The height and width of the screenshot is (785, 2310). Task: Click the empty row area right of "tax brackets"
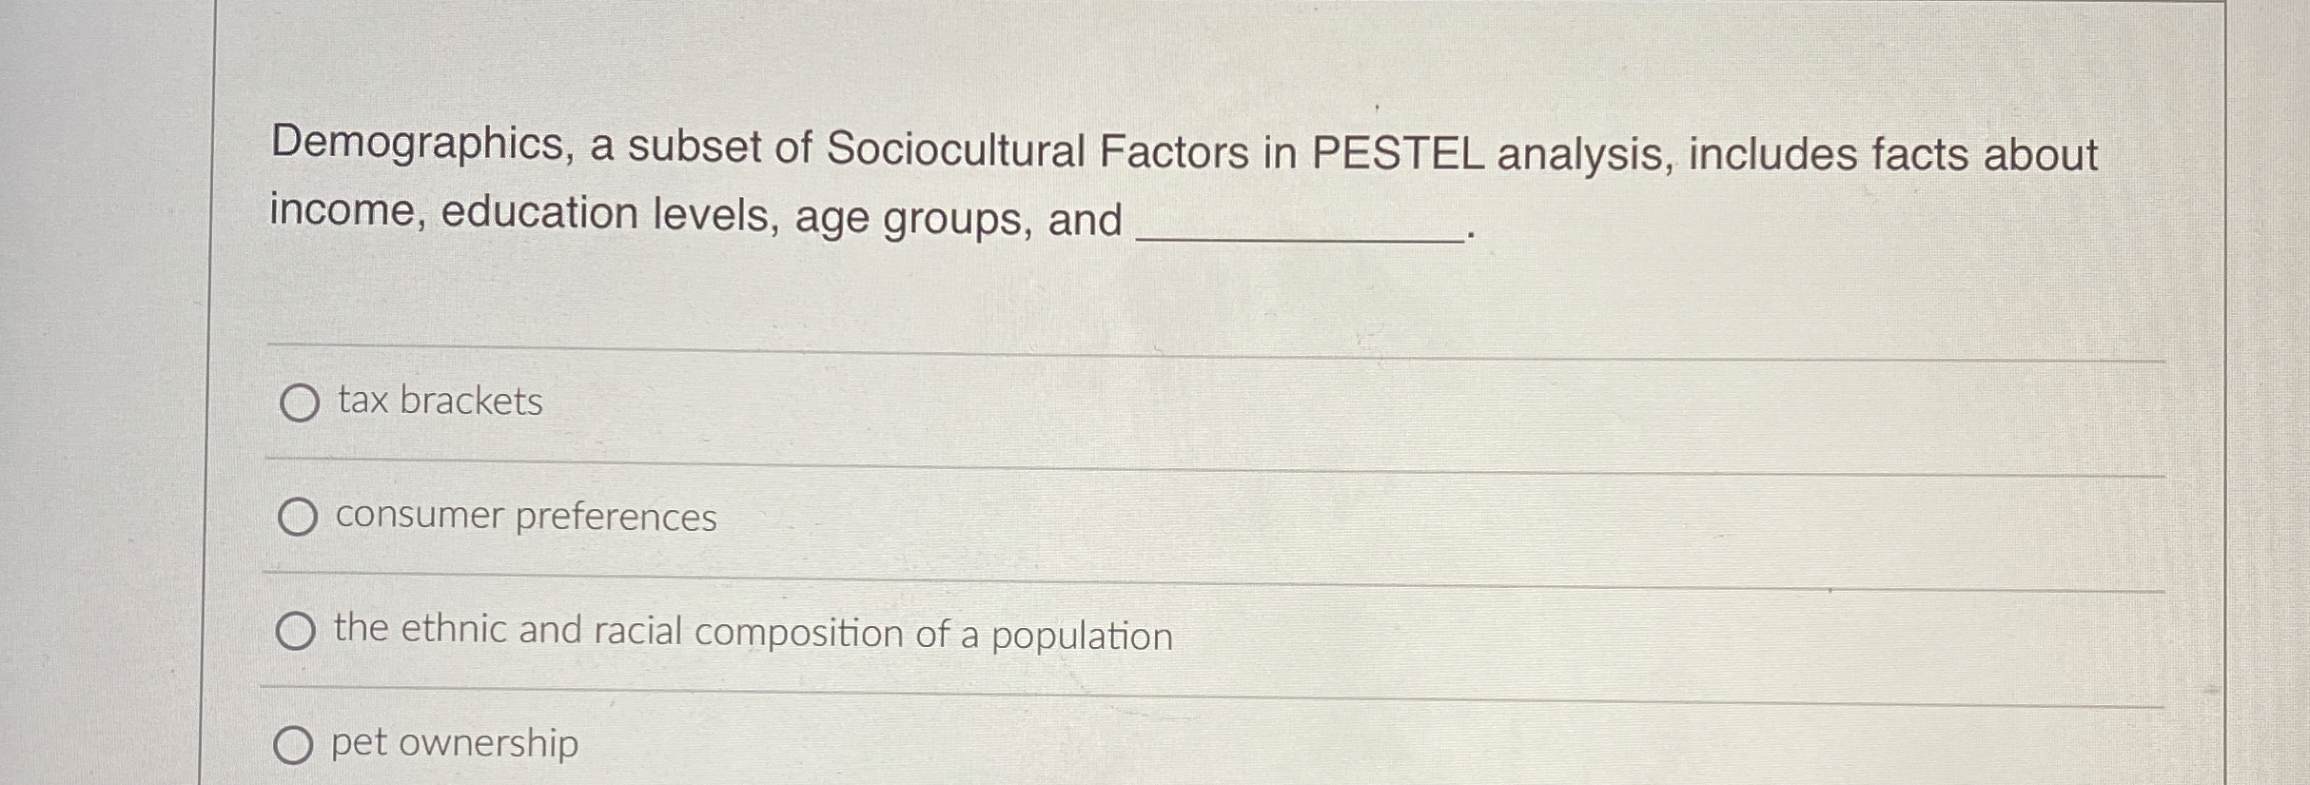(1351, 409)
